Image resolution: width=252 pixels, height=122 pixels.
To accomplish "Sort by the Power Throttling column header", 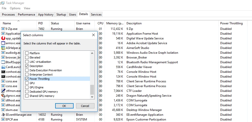I will 233,23.
